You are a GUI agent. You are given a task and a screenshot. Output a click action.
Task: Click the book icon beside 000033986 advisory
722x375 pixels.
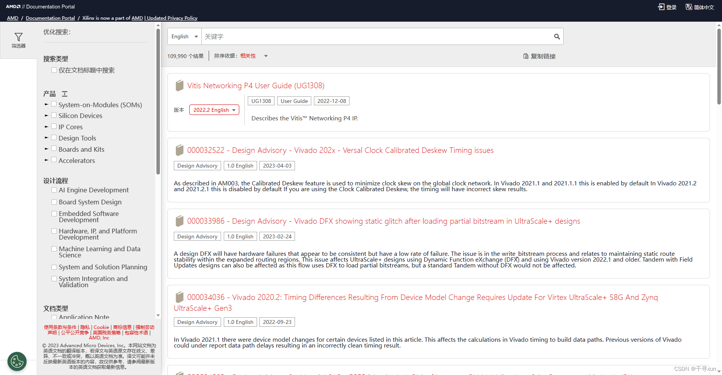pos(179,221)
